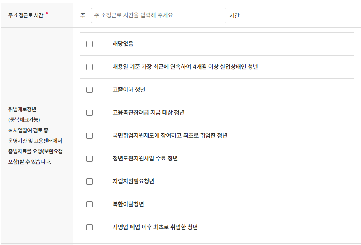Check the 청년도전지원사업 수료 청년 box

pos(89,159)
